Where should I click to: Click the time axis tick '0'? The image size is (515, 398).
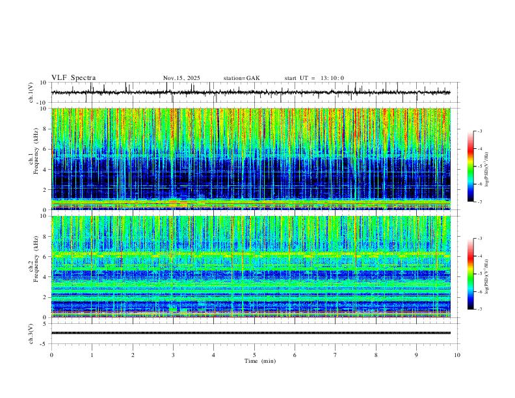click(51, 355)
